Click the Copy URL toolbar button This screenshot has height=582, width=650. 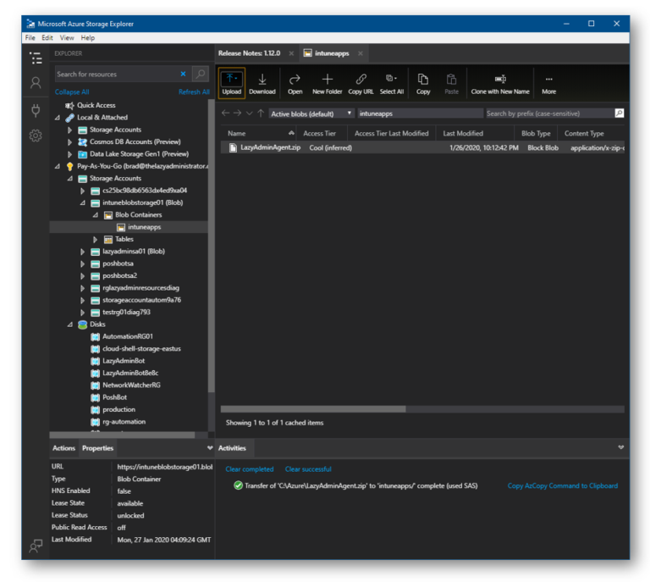pyautogui.click(x=361, y=83)
